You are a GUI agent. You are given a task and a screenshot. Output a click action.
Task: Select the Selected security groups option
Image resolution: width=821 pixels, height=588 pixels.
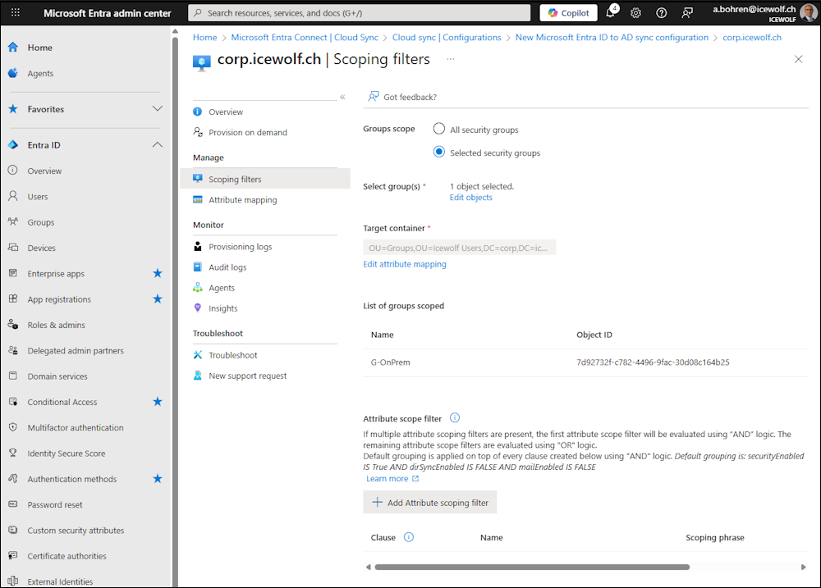[x=439, y=153]
